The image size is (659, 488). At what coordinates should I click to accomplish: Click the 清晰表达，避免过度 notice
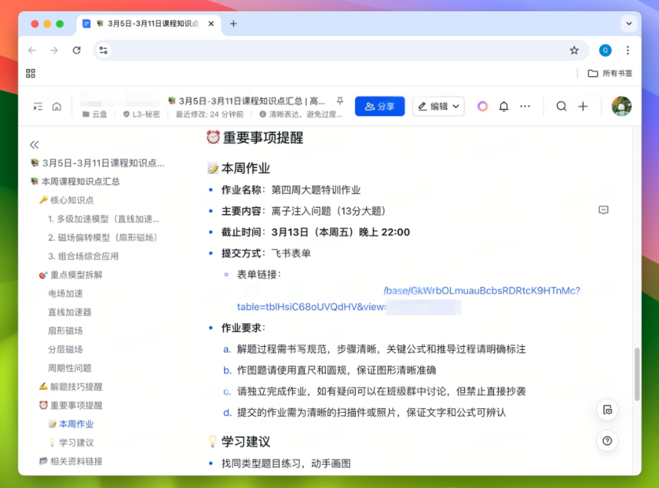click(301, 114)
